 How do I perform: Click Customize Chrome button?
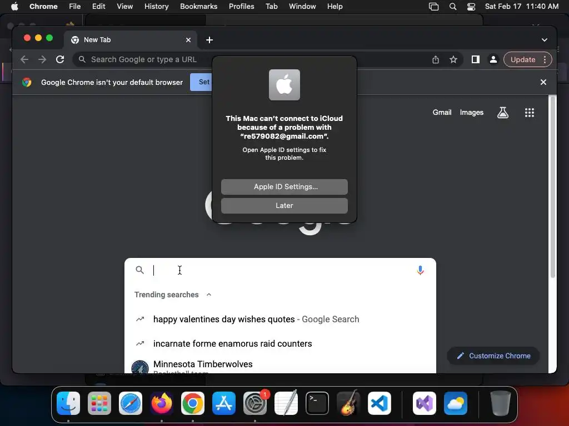(x=493, y=356)
